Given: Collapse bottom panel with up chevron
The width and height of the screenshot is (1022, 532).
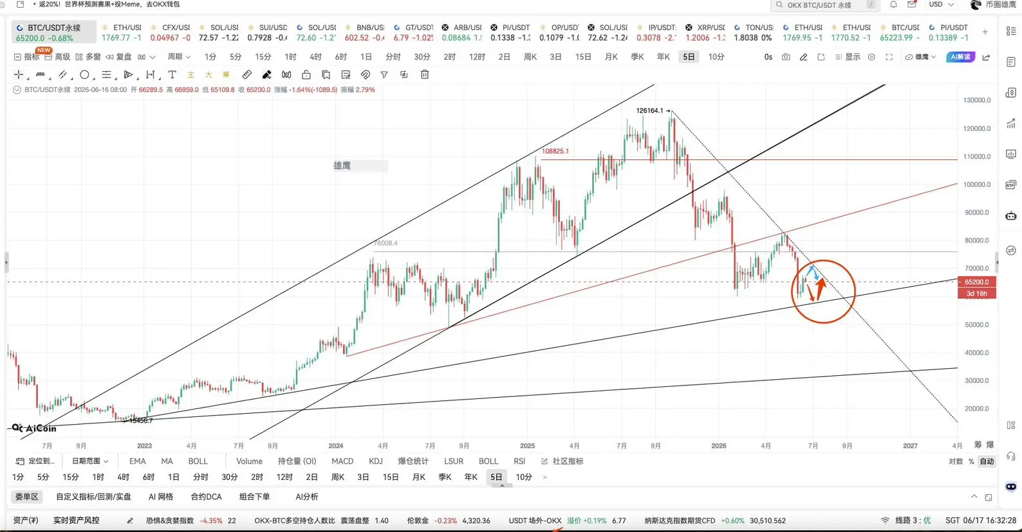Looking at the screenshot, I should pyautogui.click(x=974, y=497).
